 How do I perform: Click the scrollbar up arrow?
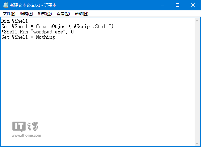pyautogui.click(x=197, y=21)
